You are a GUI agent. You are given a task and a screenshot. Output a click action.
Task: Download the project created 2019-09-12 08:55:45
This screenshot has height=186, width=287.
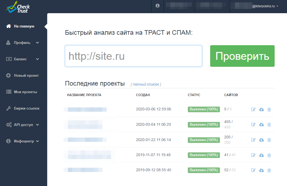tap(261, 170)
